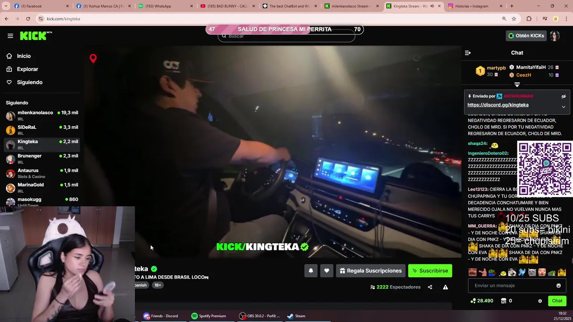This screenshot has height=322, width=573.
Task: Open MarinaGold followed channel
Action: [x=42, y=187]
